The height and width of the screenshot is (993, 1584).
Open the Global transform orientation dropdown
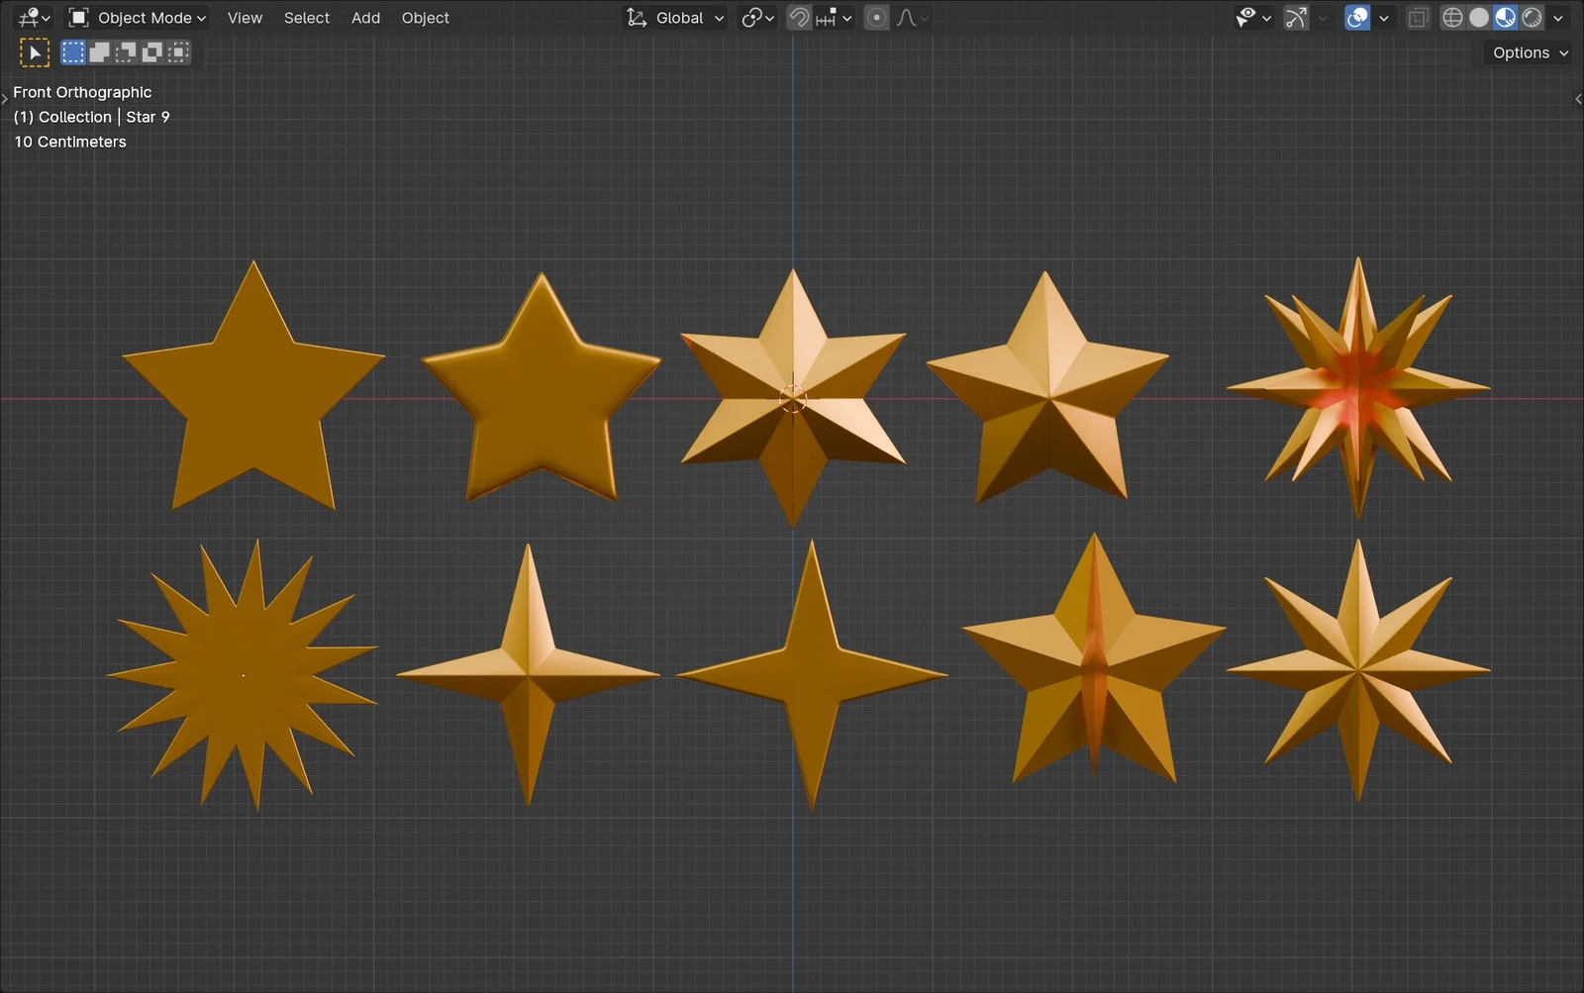point(674,17)
